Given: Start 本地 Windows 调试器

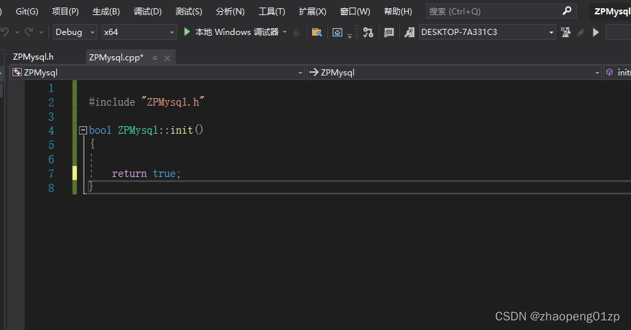Looking at the screenshot, I should (x=231, y=32).
